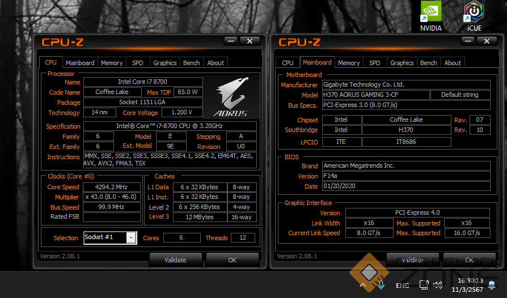Viewport: 507px width, 298px height.
Task: Close the left CPU-Z window
Action: point(250,41)
